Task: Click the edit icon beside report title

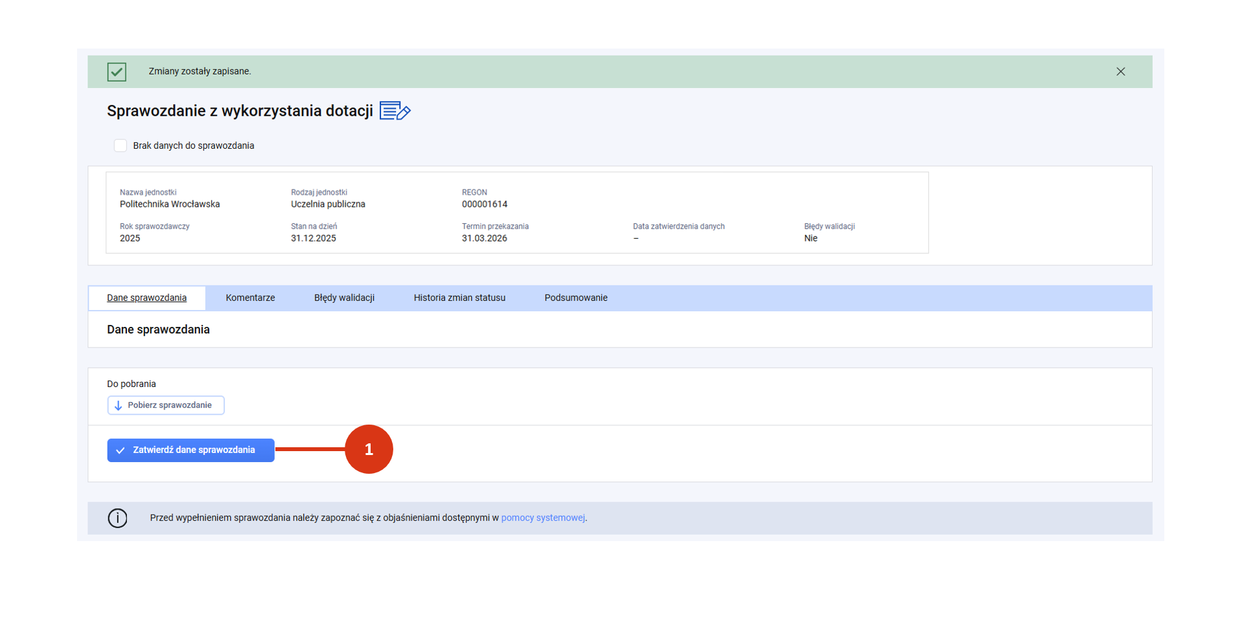Action: (x=395, y=111)
